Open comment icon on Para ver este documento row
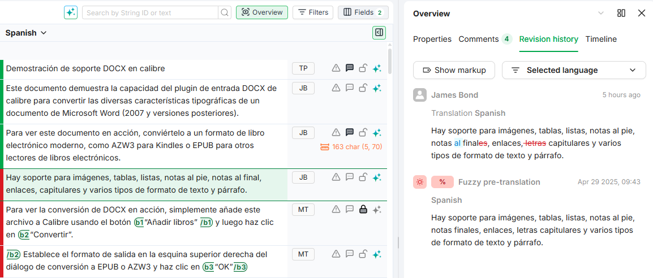The image size is (653, 278). click(x=350, y=133)
